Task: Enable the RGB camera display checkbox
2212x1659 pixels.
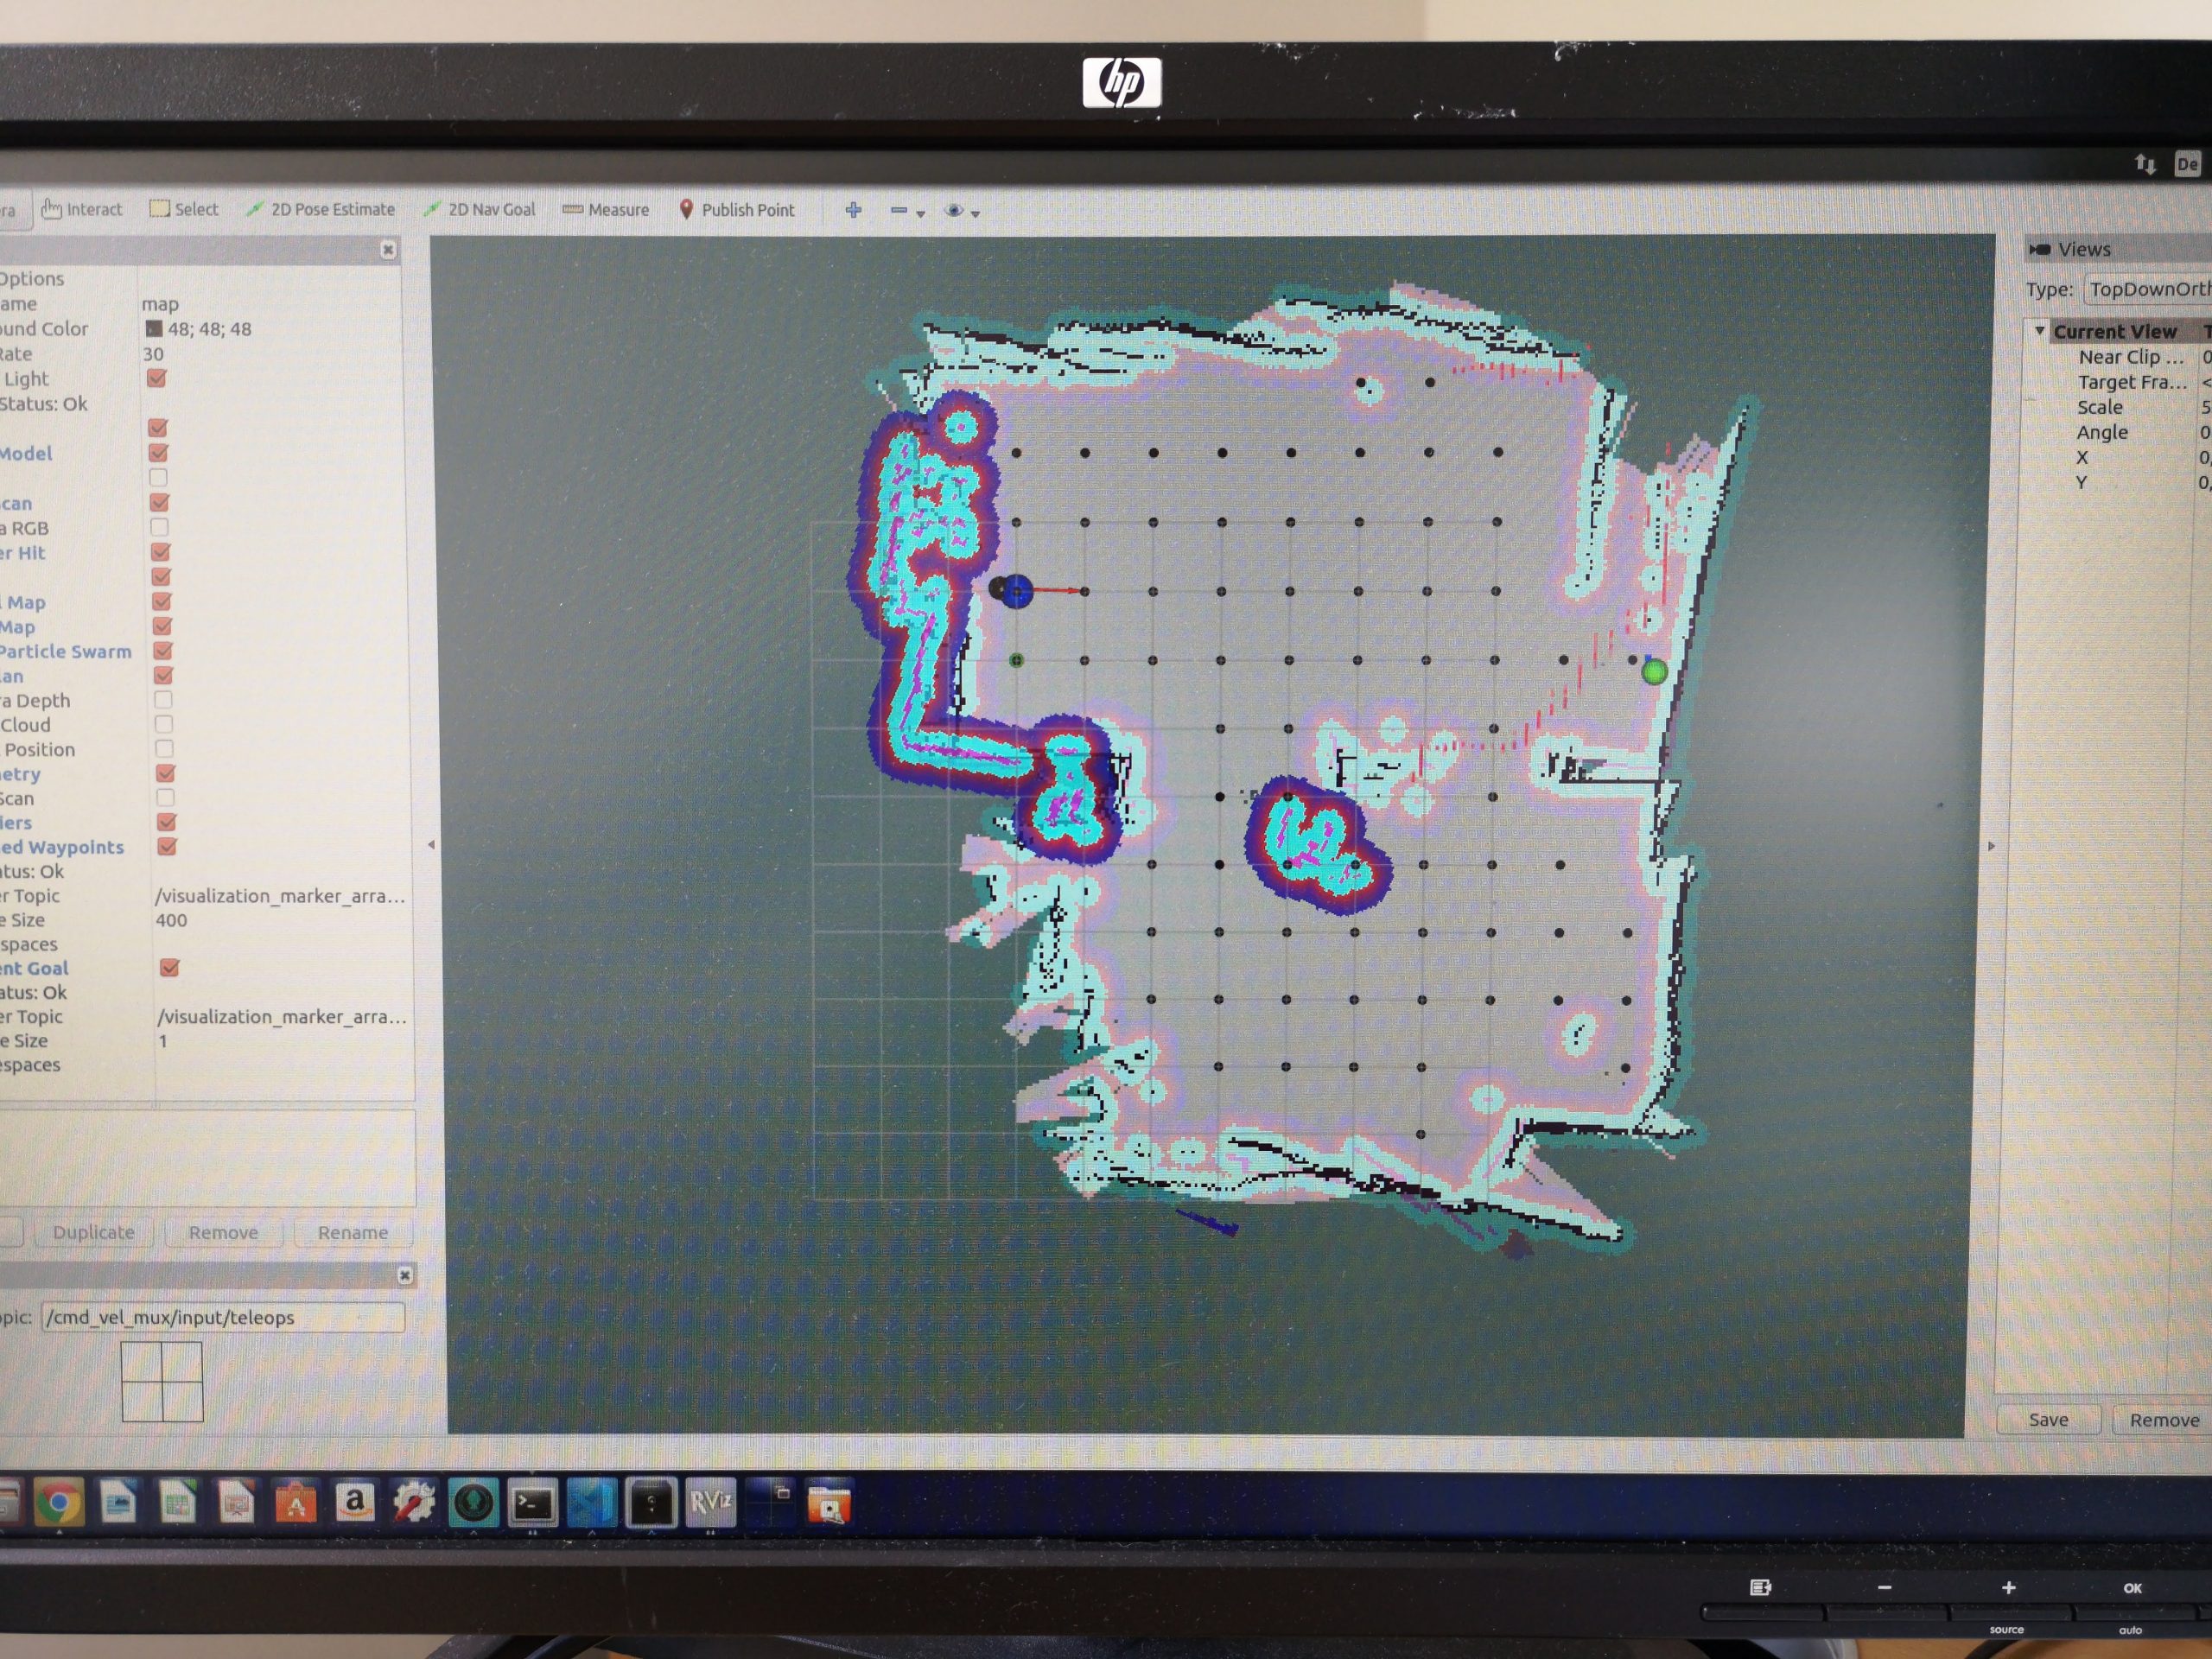Action: (158, 527)
